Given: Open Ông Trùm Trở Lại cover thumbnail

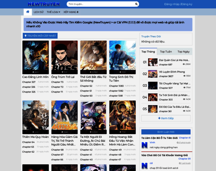Looking at the screenshot, I should (x=65, y=57).
